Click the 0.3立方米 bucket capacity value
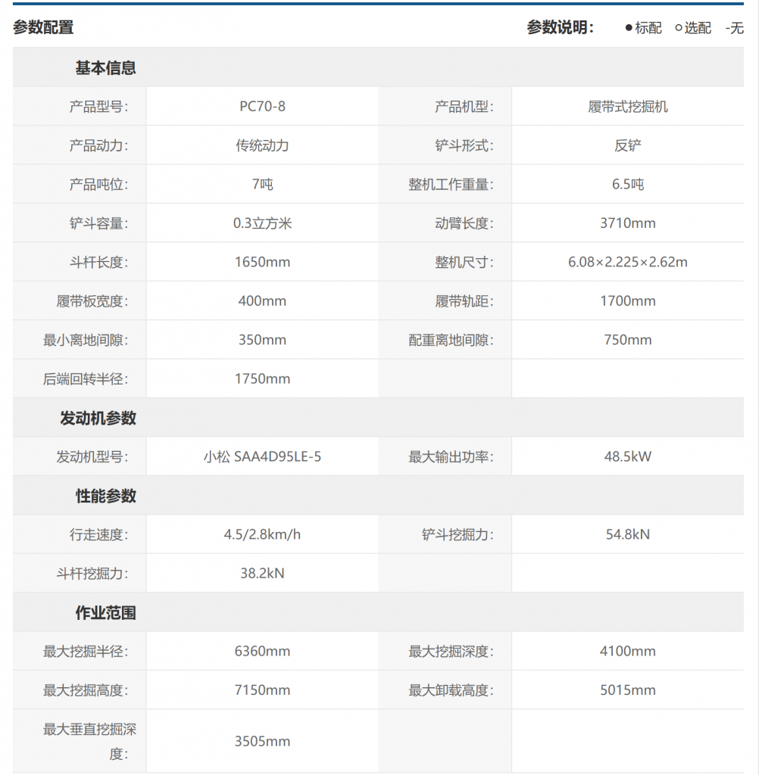The image size is (759, 775). (262, 223)
